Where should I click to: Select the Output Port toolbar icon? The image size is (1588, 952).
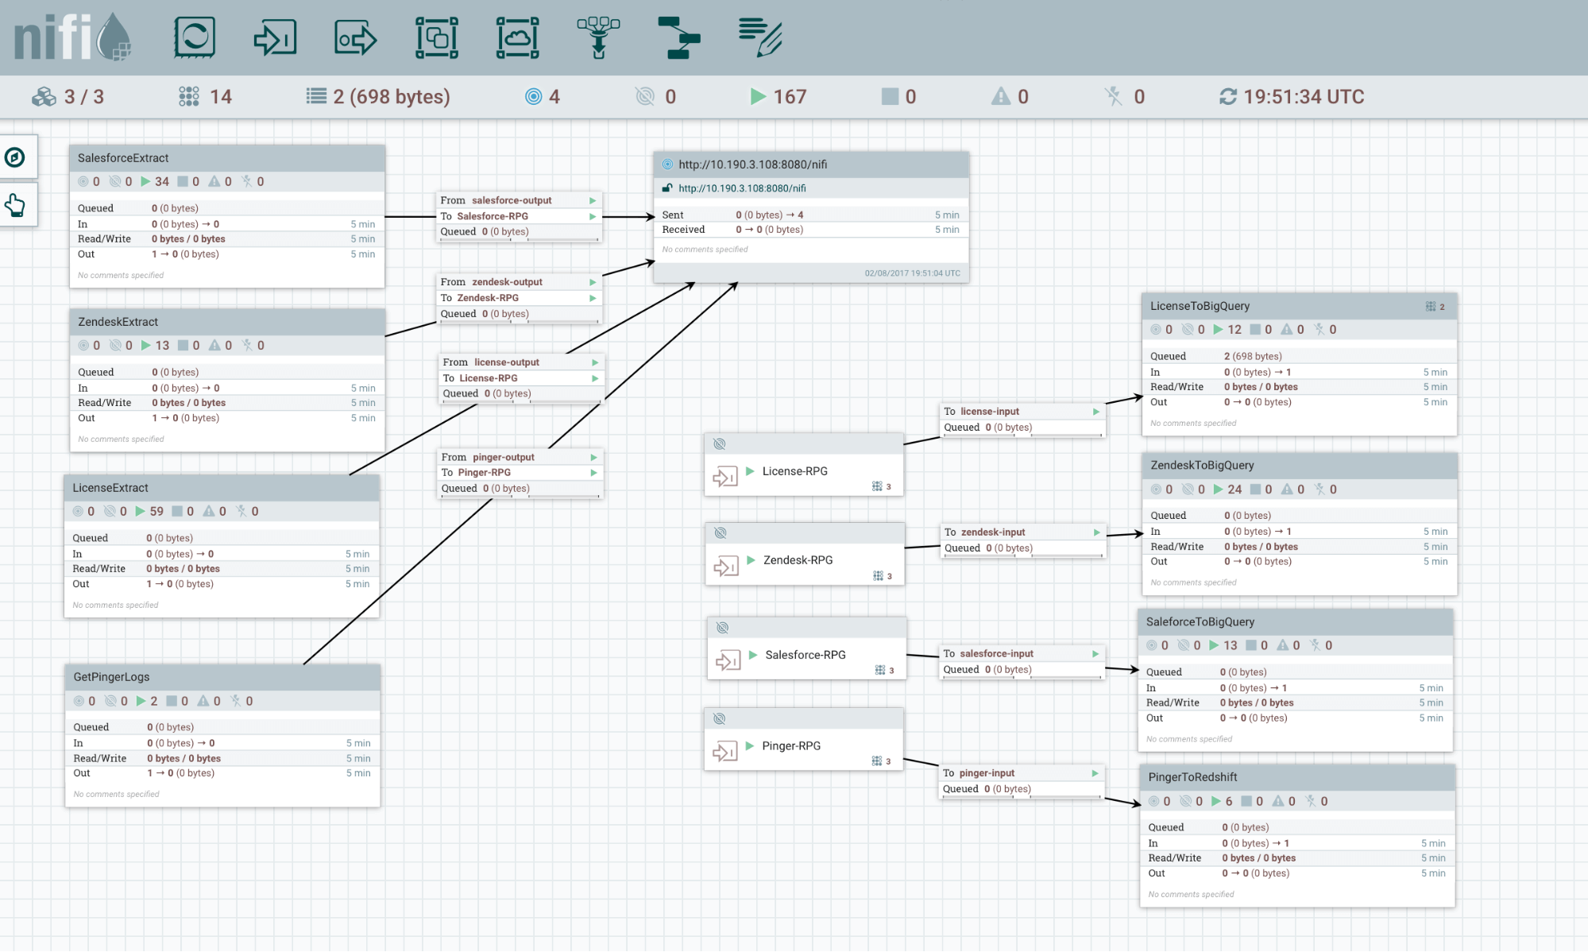356,37
